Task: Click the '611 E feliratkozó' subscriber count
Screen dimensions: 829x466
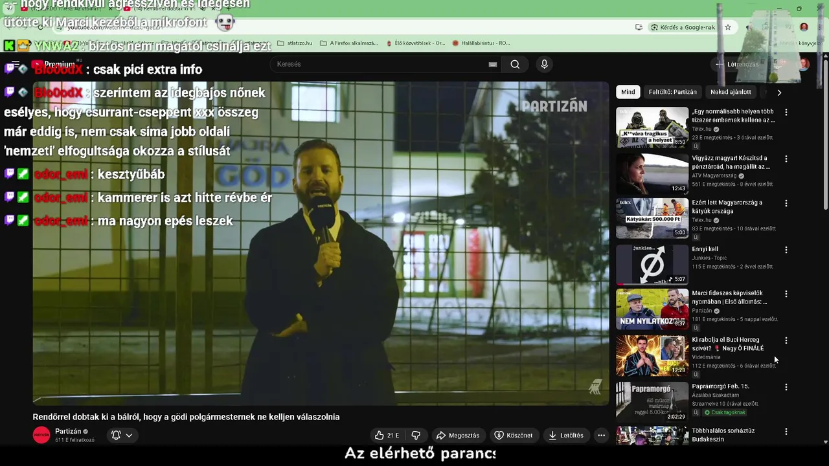Action: click(74, 440)
